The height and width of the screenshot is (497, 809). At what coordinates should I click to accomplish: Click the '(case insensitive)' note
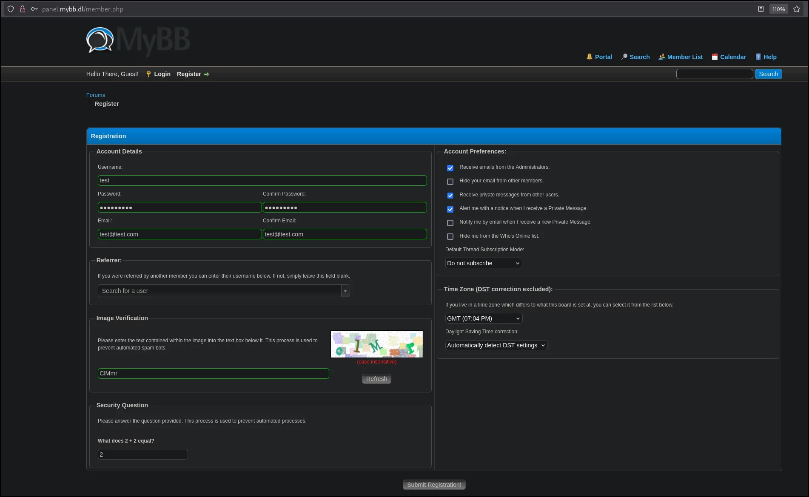(x=376, y=362)
